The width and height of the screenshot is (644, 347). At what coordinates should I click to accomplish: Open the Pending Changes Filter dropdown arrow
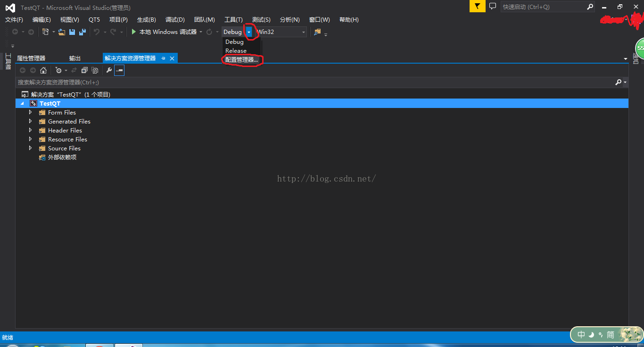point(66,70)
